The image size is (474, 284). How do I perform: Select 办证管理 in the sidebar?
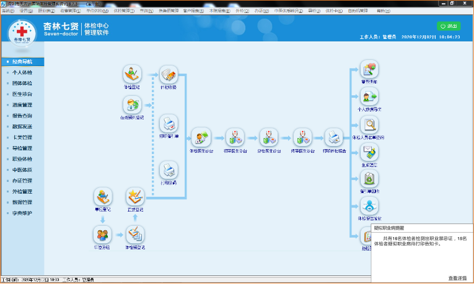[23, 181]
